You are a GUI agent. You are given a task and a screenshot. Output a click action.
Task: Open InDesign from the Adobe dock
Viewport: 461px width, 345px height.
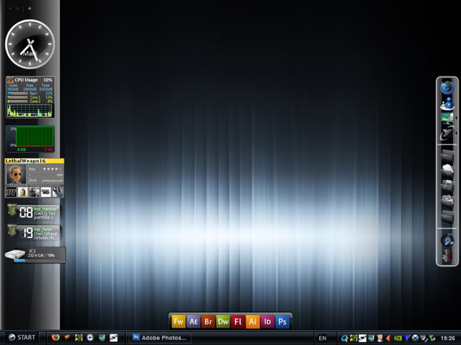click(267, 321)
